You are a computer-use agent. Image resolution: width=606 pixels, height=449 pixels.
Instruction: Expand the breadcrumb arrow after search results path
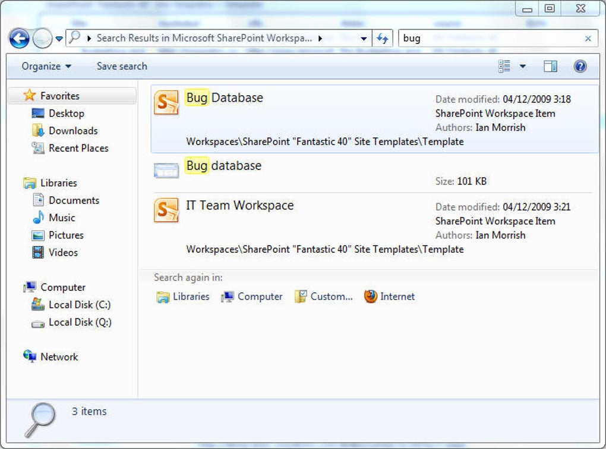320,38
